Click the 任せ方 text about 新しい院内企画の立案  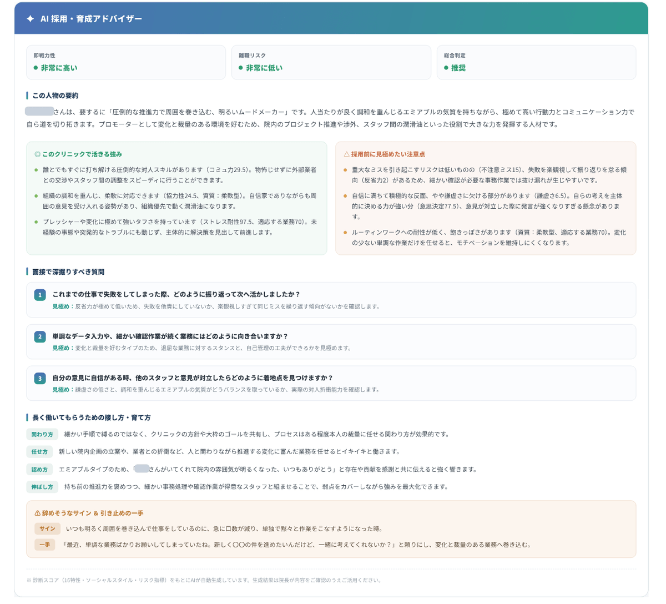click(229, 452)
